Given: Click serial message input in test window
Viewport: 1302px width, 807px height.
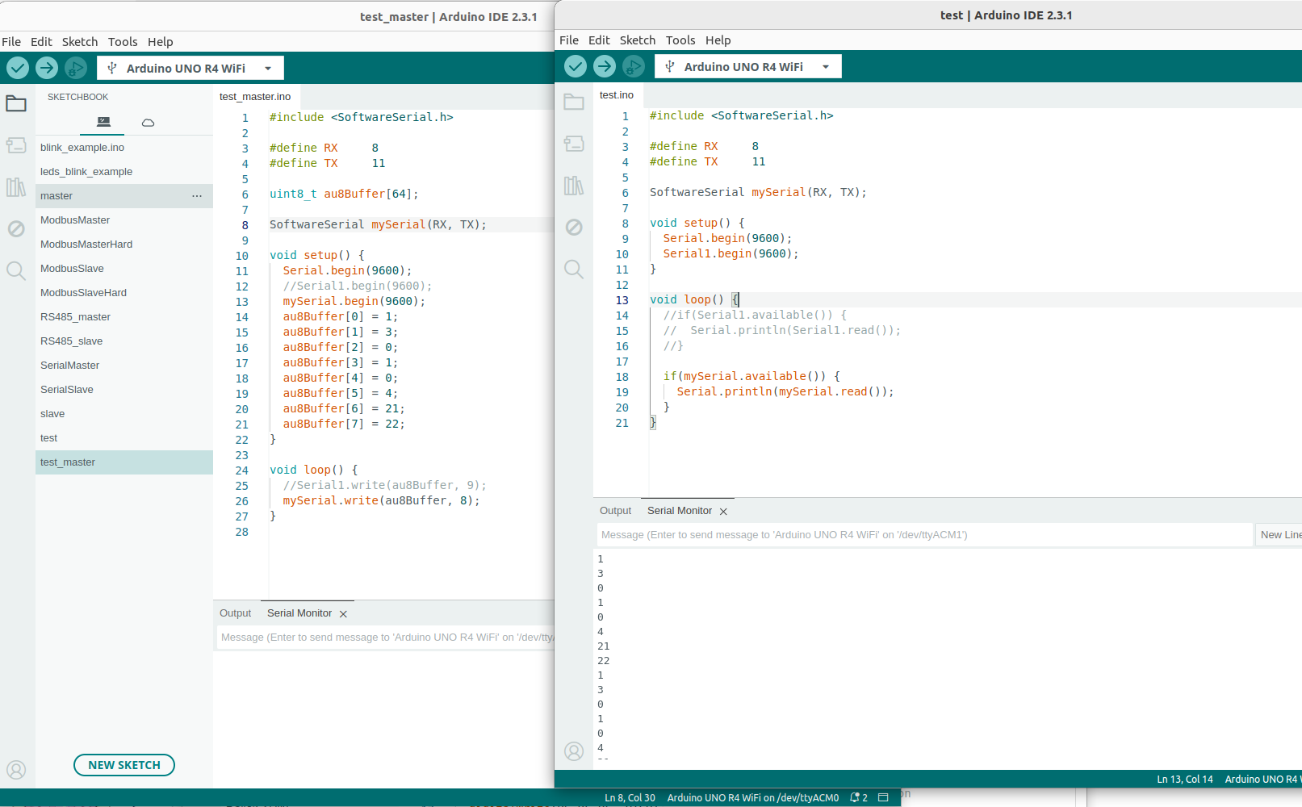Looking at the screenshot, I should (925, 535).
